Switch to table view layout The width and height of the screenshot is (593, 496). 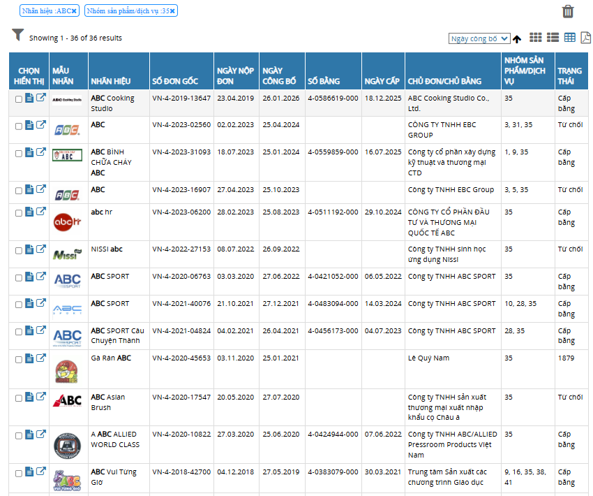tap(569, 38)
